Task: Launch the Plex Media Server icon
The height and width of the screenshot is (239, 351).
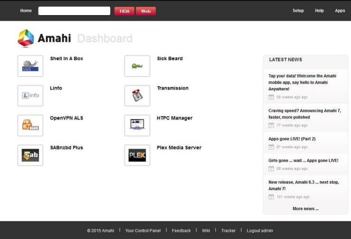Action: click(137, 155)
